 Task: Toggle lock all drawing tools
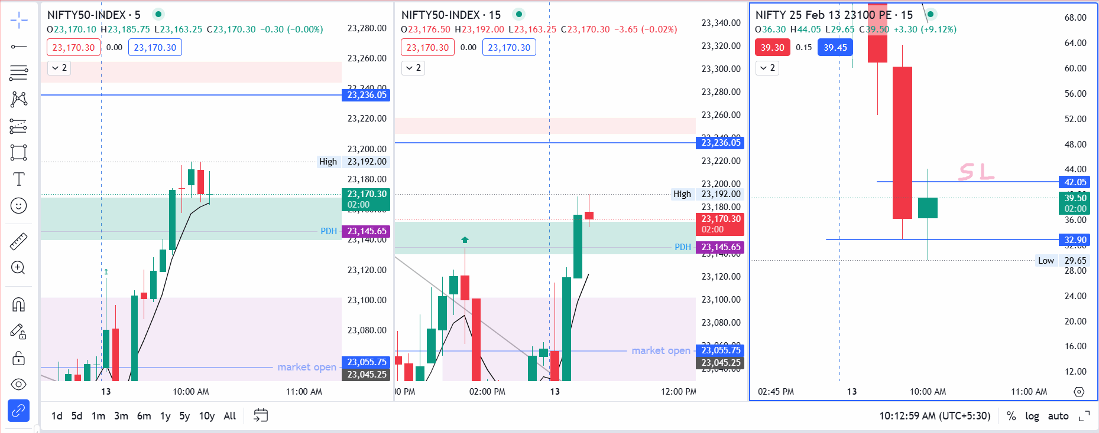pyautogui.click(x=18, y=358)
